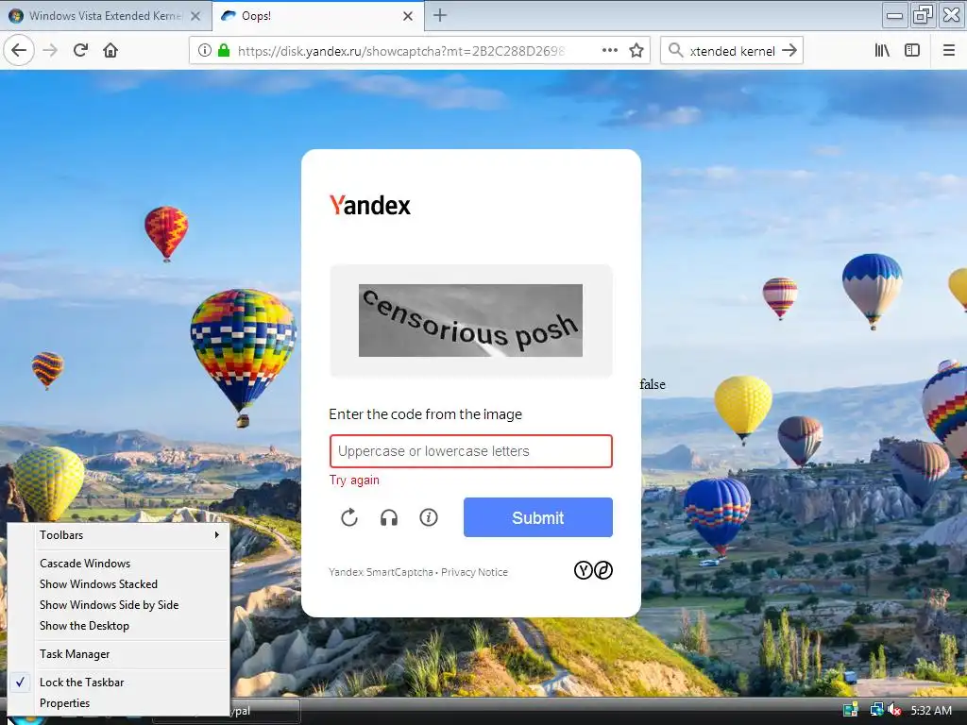Choose Show Windows Stacked
This screenshot has height=725, width=967.
(118, 584)
